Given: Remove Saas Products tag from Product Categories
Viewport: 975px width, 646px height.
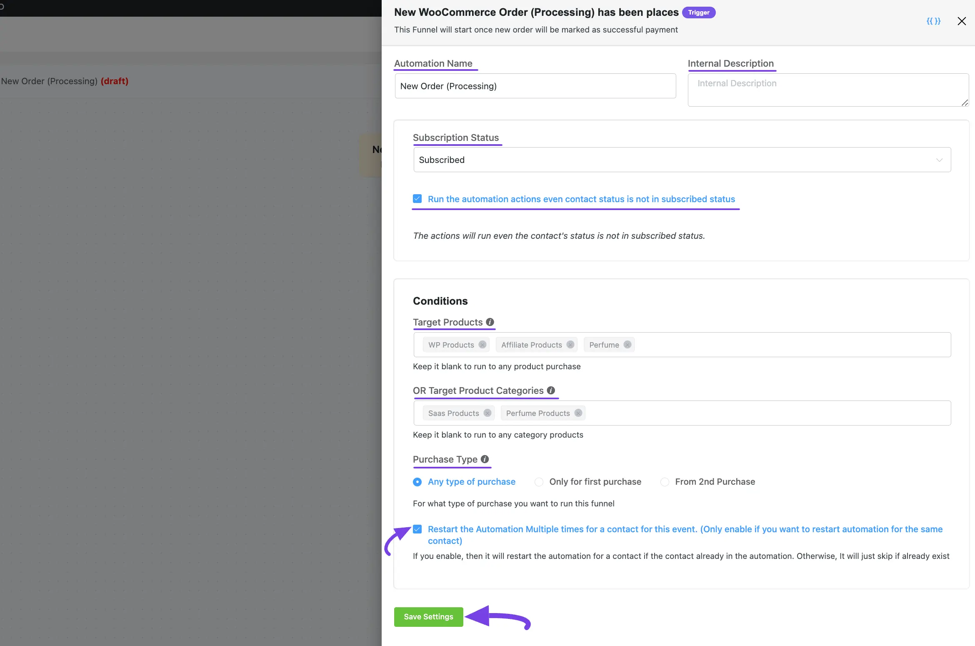Looking at the screenshot, I should click(x=487, y=413).
